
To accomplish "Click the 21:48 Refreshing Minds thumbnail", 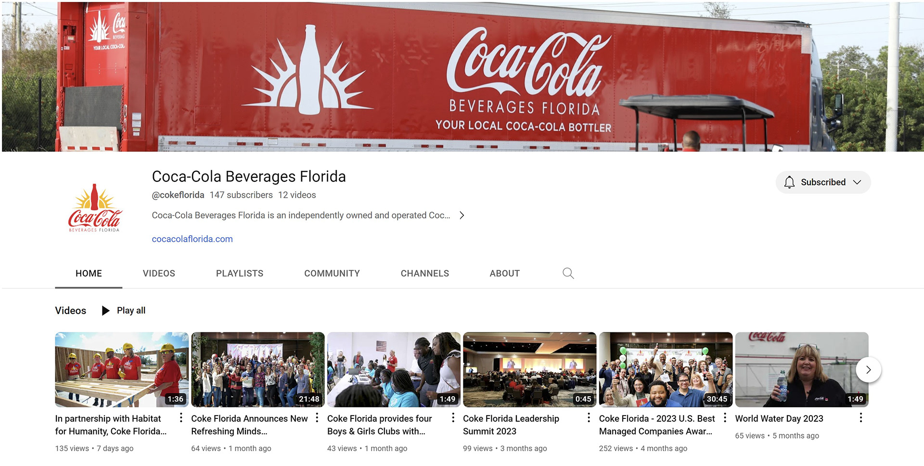I will pos(258,370).
